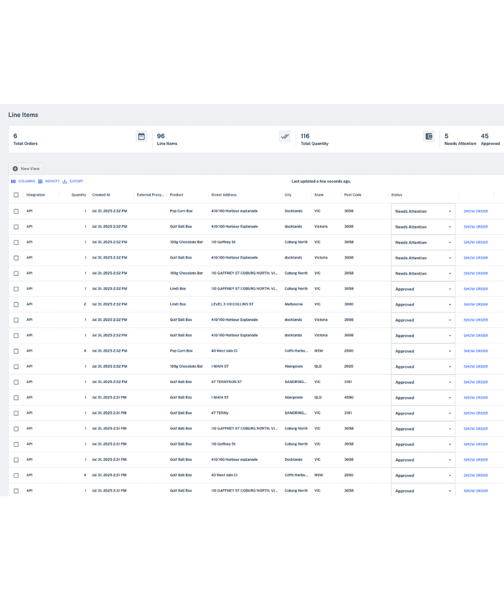Click the double-check icon beside Line Items
This screenshot has width=504, height=616.
click(x=285, y=136)
